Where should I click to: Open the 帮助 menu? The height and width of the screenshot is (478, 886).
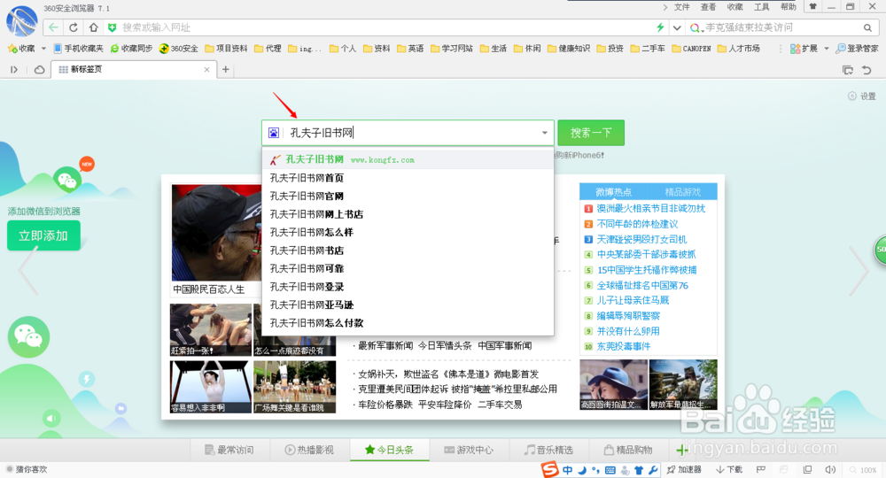(789, 7)
